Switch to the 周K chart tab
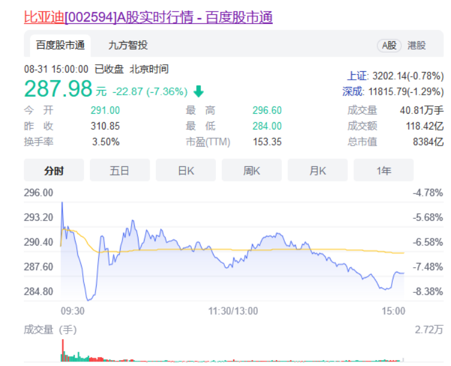The width and height of the screenshot is (451, 366). (252, 170)
